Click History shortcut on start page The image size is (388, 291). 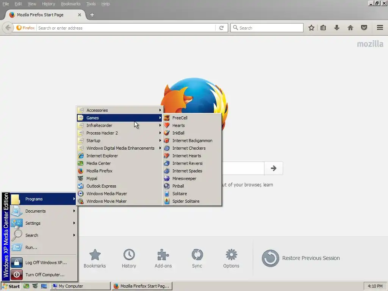(129, 258)
